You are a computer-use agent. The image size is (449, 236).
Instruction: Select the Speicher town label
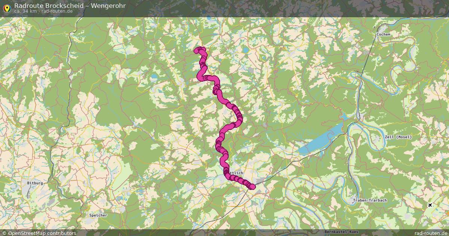point(98,215)
